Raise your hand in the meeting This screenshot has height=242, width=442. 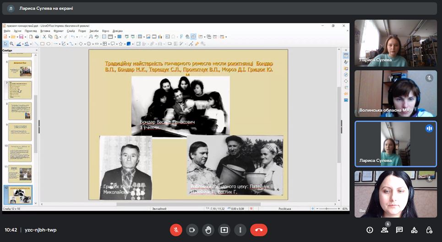click(208, 230)
